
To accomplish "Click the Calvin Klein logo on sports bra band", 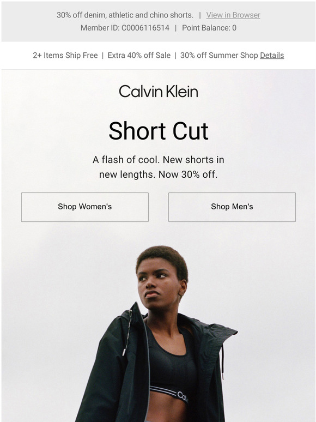I will click(183, 397).
